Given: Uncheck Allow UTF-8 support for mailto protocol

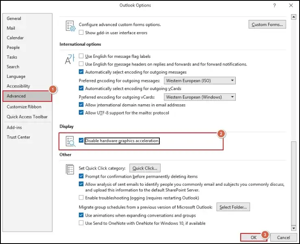Looking at the screenshot, I should tap(81, 112).
